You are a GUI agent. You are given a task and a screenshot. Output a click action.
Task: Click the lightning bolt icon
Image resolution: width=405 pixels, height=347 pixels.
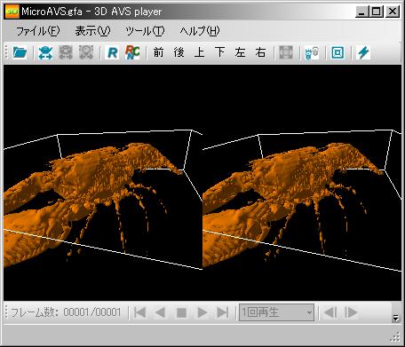(363, 52)
